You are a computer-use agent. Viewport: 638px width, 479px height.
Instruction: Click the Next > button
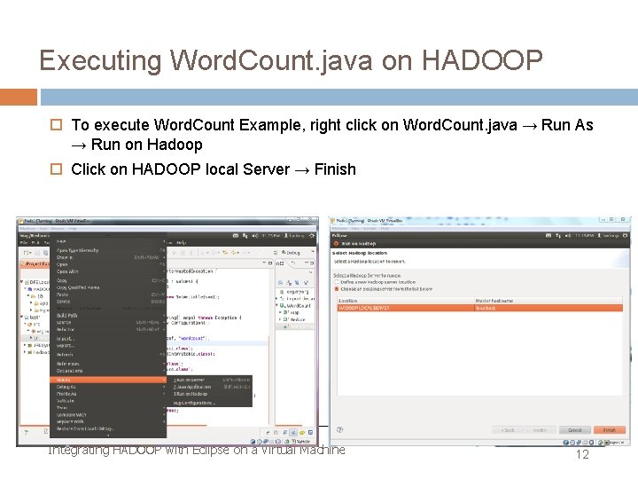tap(540, 430)
